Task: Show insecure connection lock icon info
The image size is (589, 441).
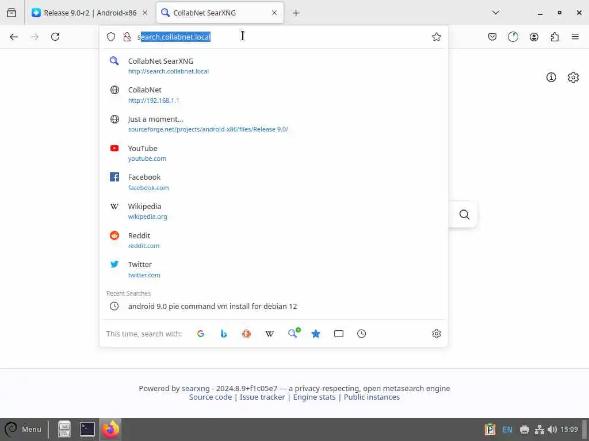Action: 127,37
